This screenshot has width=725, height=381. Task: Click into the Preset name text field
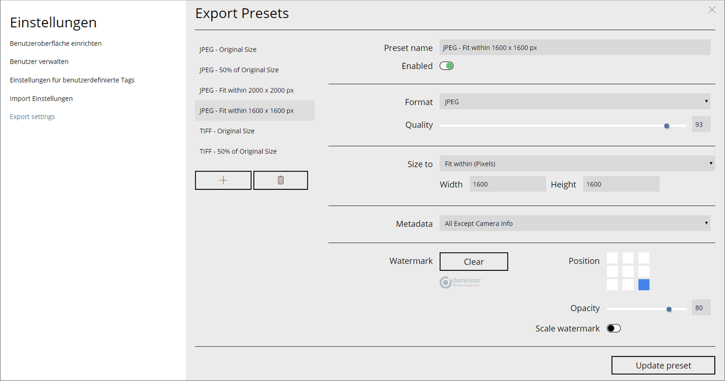pos(575,48)
